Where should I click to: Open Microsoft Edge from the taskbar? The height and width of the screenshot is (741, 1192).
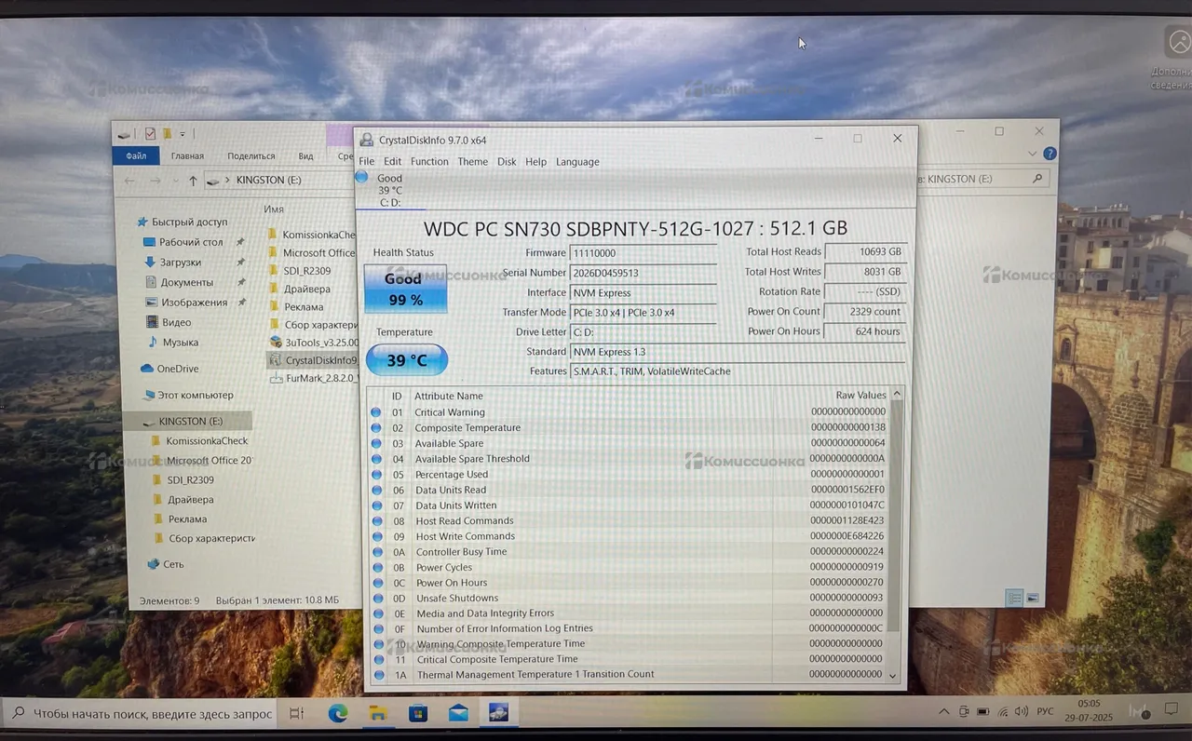coord(338,714)
